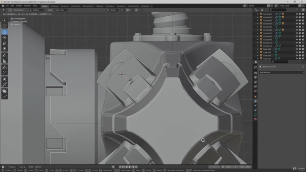
Task: Hide Circle.001 using its eye icon
Action: (296, 14)
